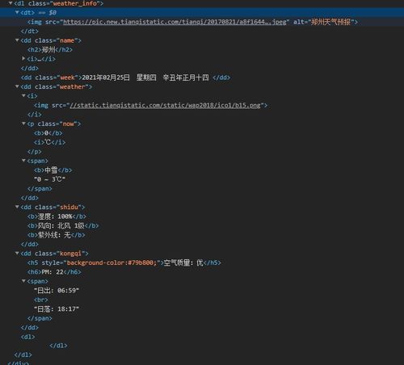Select the h2 郑州 element
The image size is (404, 365).
pyautogui.click(x=50, y=50)
